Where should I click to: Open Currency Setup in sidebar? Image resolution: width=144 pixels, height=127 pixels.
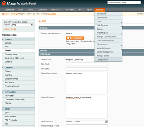[x=18, y=54]
